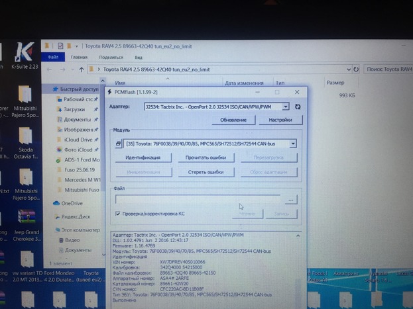Click the refresh adapter icon in PCMflash
Screen dimensions: 413x309
pos(298,107)
